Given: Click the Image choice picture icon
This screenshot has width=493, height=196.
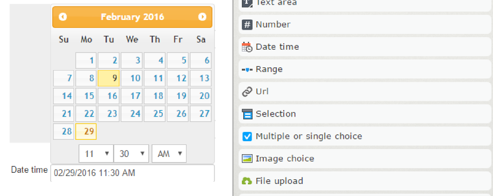Looking at the screenshot, I should [247, 158].
